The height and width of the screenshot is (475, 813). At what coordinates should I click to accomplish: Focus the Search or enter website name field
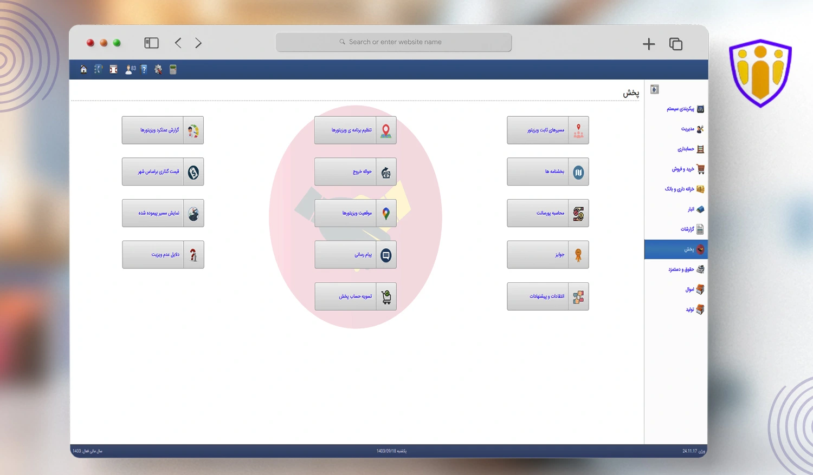pyautogui.click(x=393, y=42)
